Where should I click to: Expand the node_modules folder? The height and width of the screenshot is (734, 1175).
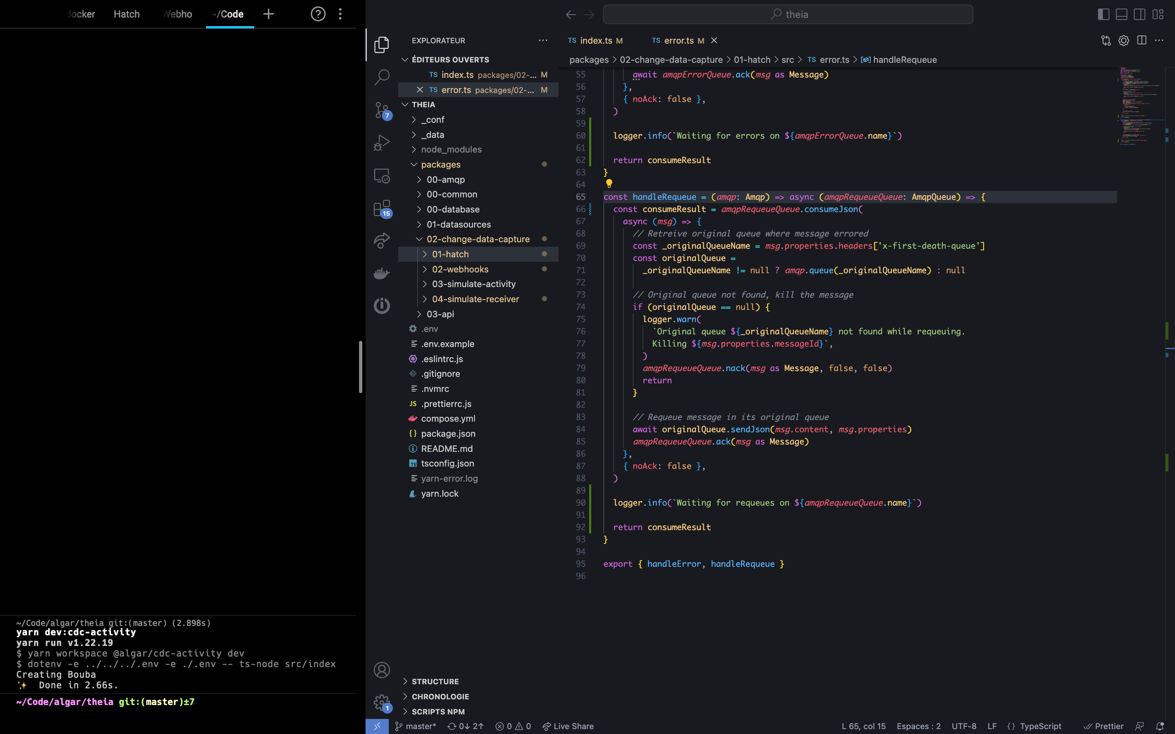tap(478, 150)
